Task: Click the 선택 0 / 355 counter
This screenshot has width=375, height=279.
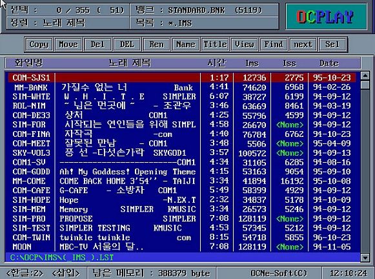Action: tap(68, 10)
